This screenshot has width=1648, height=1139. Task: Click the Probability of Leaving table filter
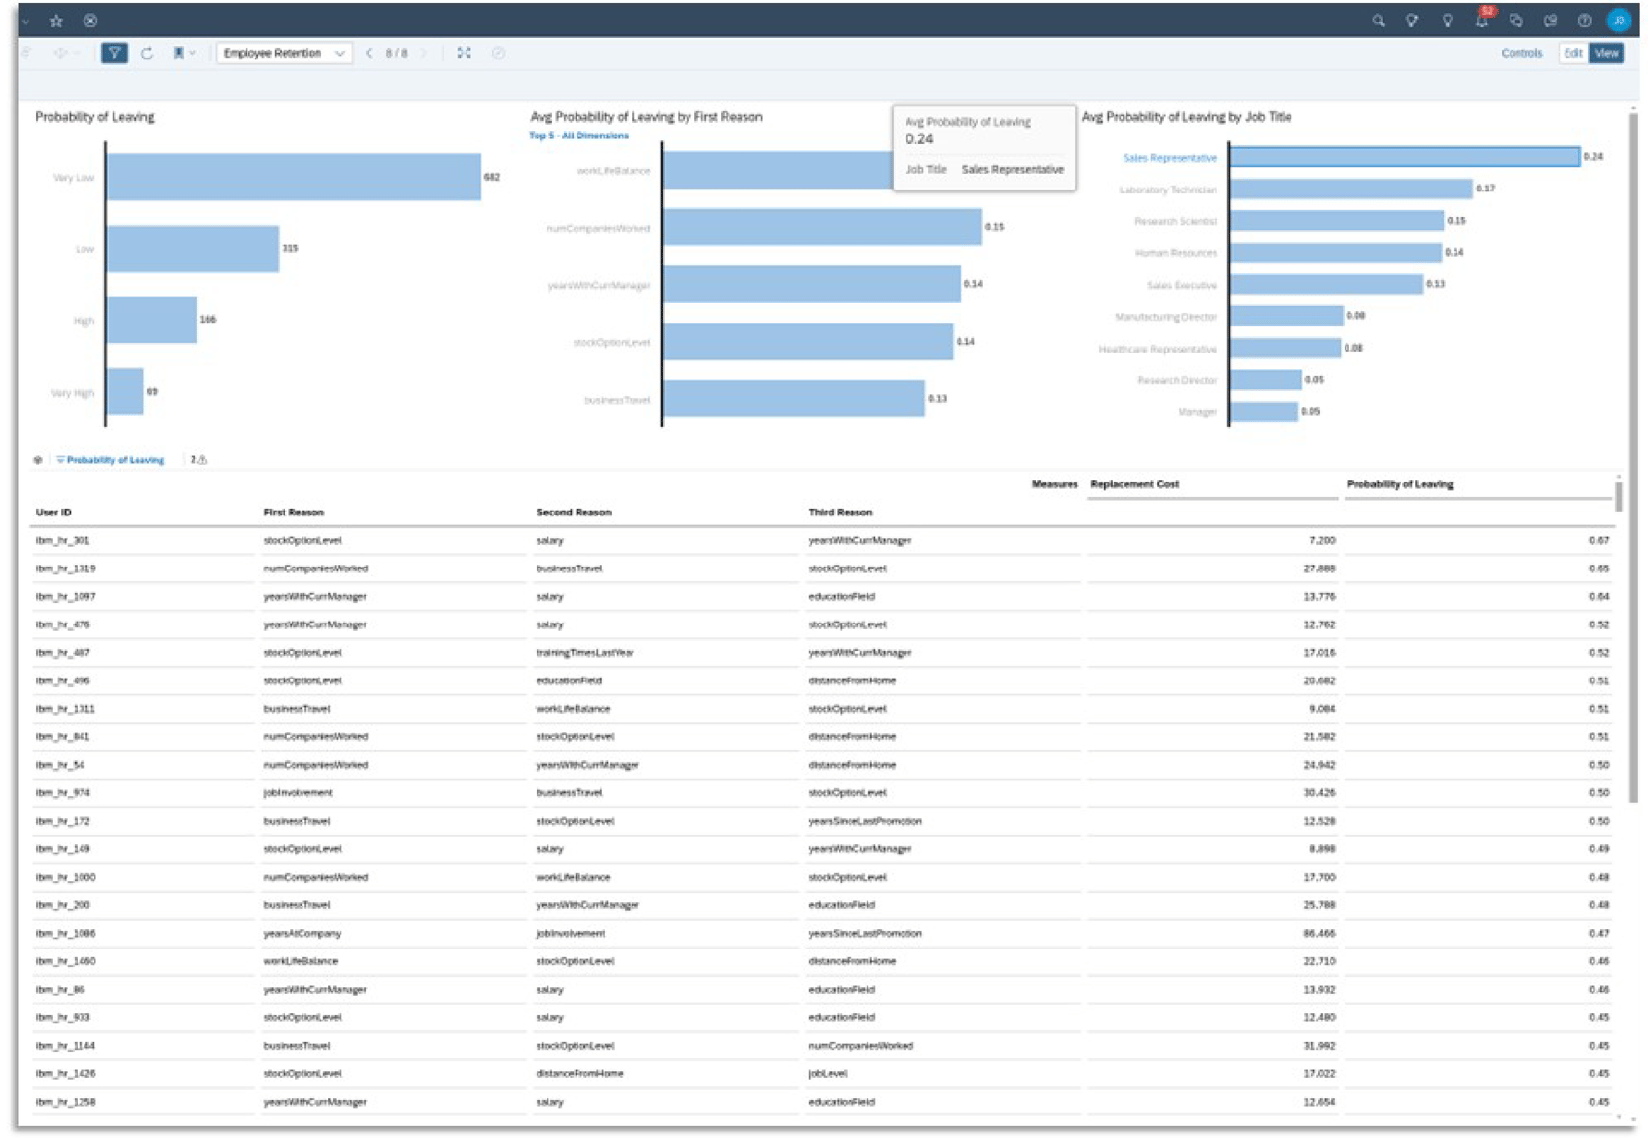(110, 460)
